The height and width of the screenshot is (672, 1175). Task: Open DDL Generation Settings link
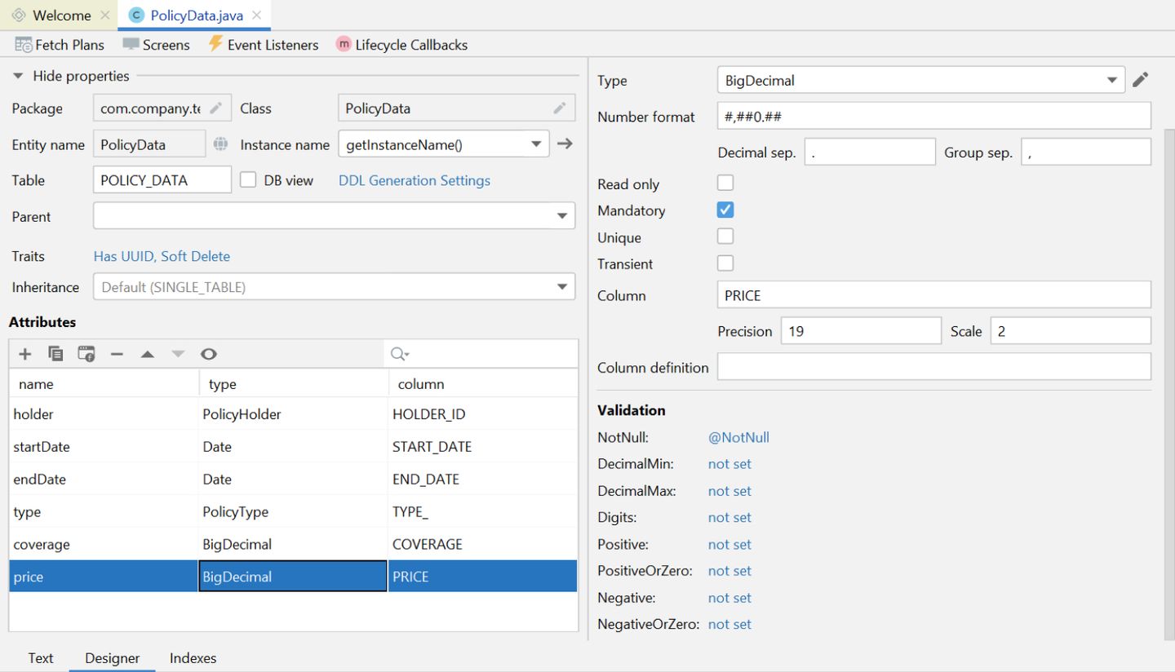[x=415, y=180]
